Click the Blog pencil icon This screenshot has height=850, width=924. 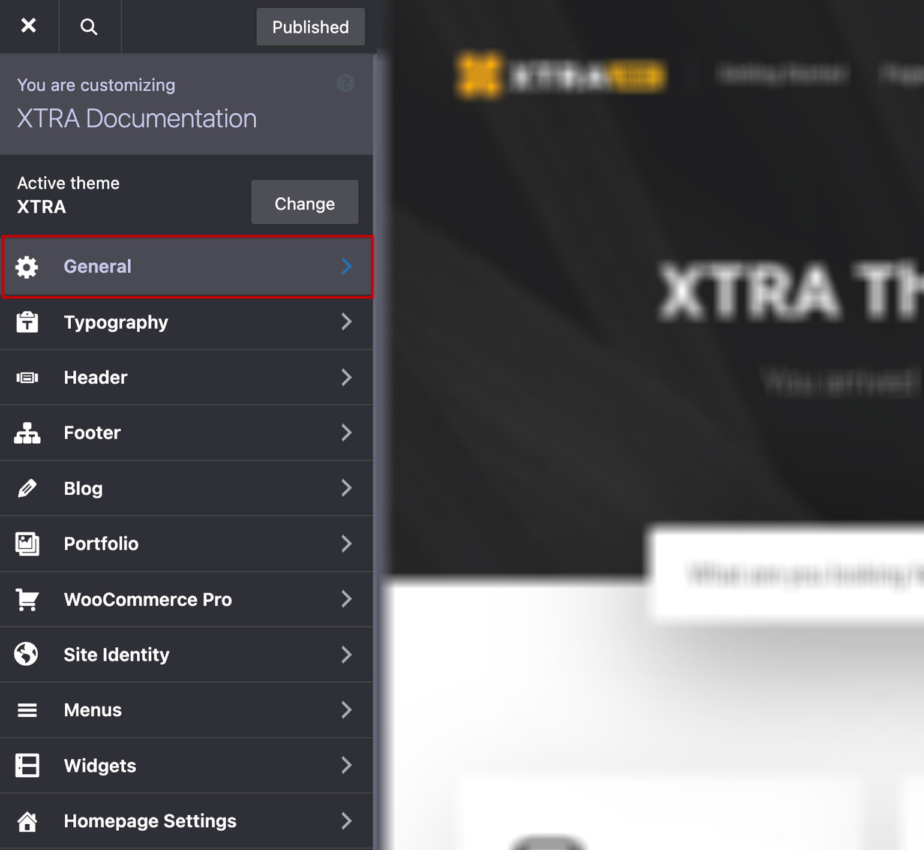point(27,488)
